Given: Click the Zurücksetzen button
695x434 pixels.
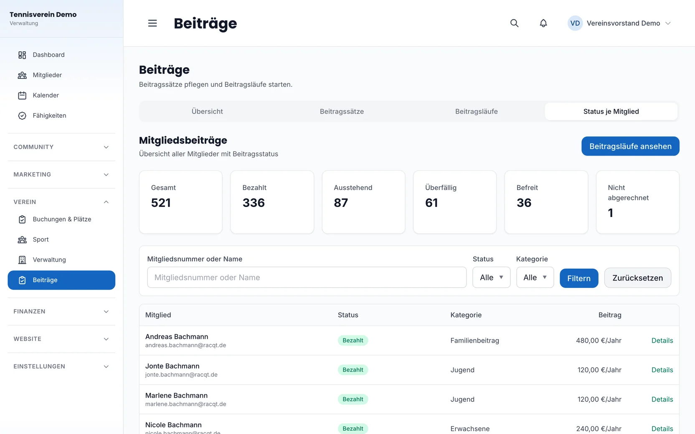Looking at the screenshot, I should tap(637, 278).
